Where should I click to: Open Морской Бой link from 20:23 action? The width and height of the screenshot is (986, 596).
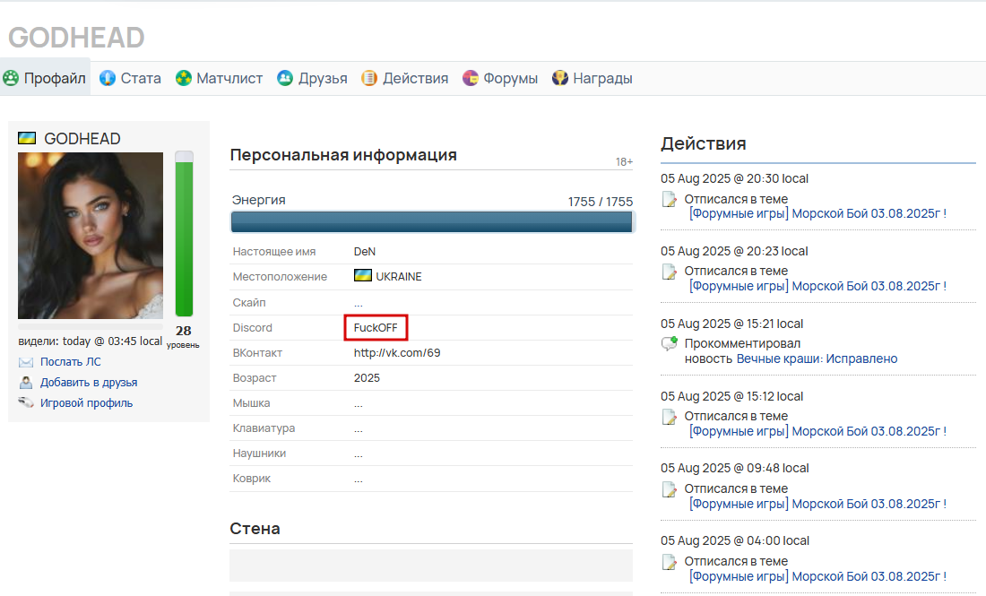tap(817, 286)
